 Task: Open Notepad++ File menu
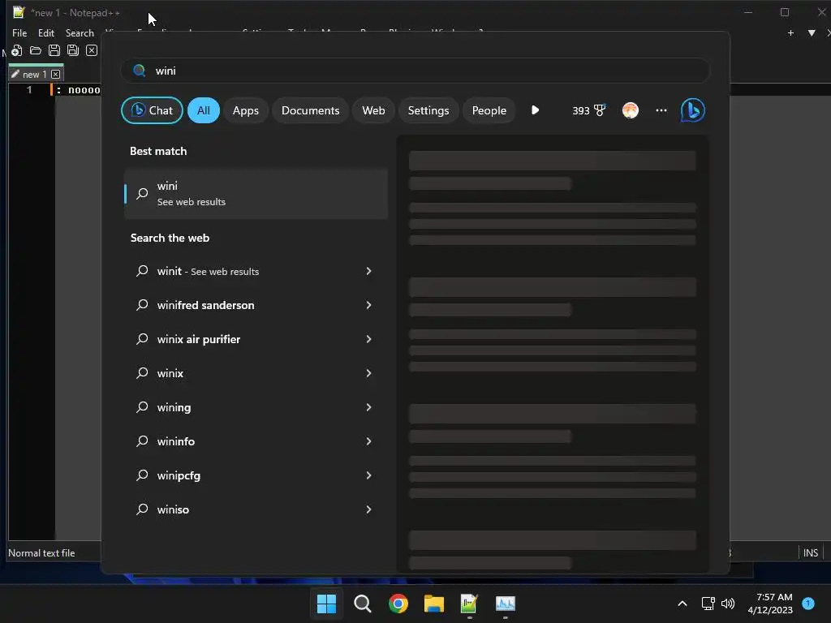click(x=19, y=32)
